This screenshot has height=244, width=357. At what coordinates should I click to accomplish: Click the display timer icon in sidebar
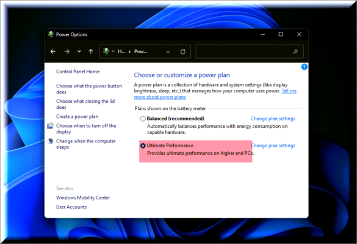tap(50, 126)
